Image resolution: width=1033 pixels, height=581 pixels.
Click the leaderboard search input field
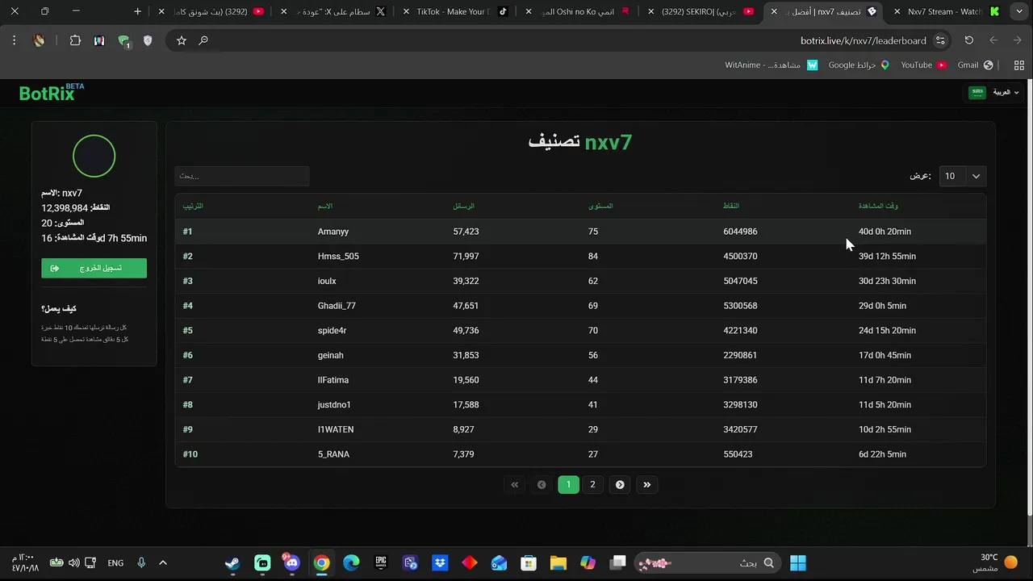coord(242,176)
